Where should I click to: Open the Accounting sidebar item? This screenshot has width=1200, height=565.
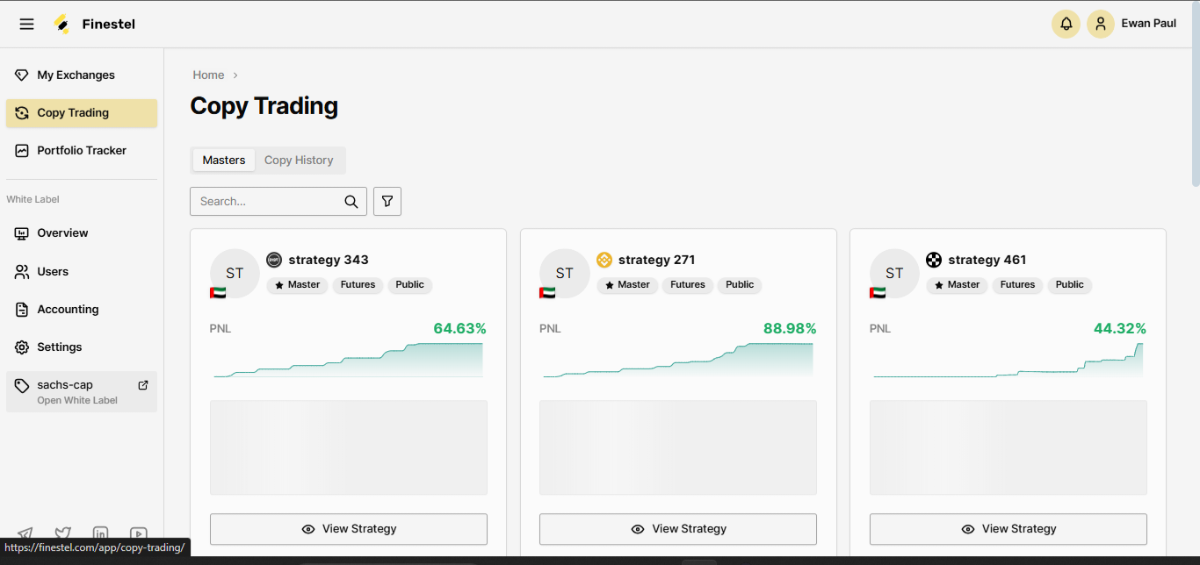[68, 310]
